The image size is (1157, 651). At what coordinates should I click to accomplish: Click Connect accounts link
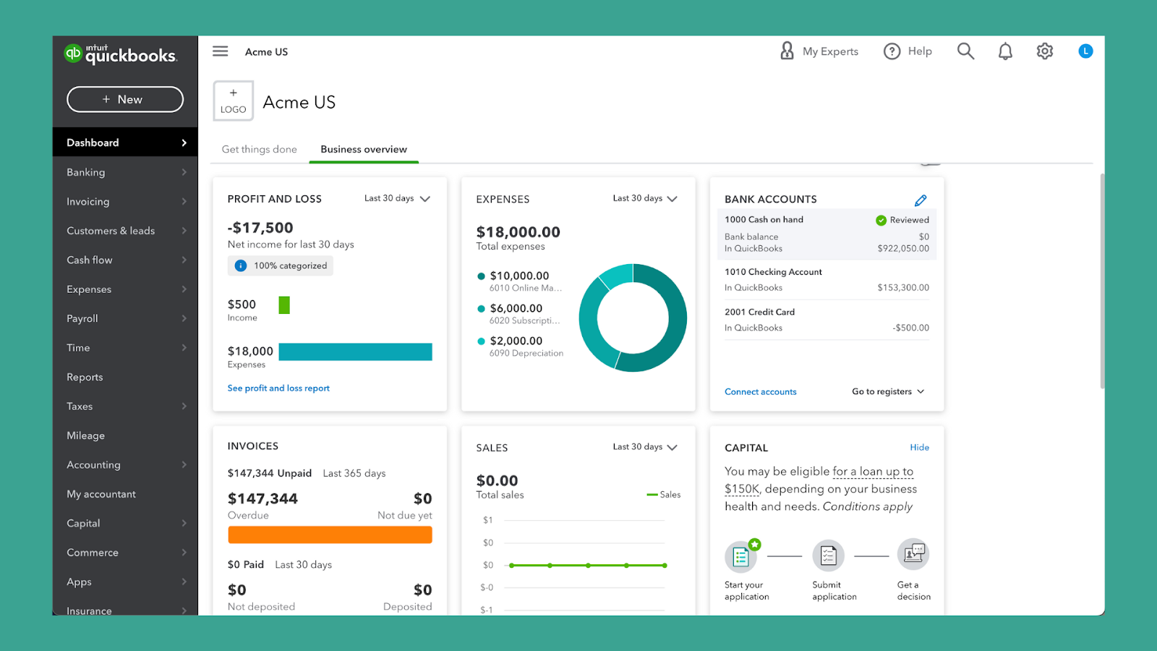click(761, 391)
